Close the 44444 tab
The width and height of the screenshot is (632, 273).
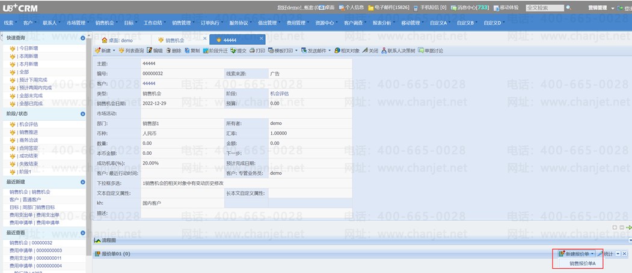tap(261, 38)
